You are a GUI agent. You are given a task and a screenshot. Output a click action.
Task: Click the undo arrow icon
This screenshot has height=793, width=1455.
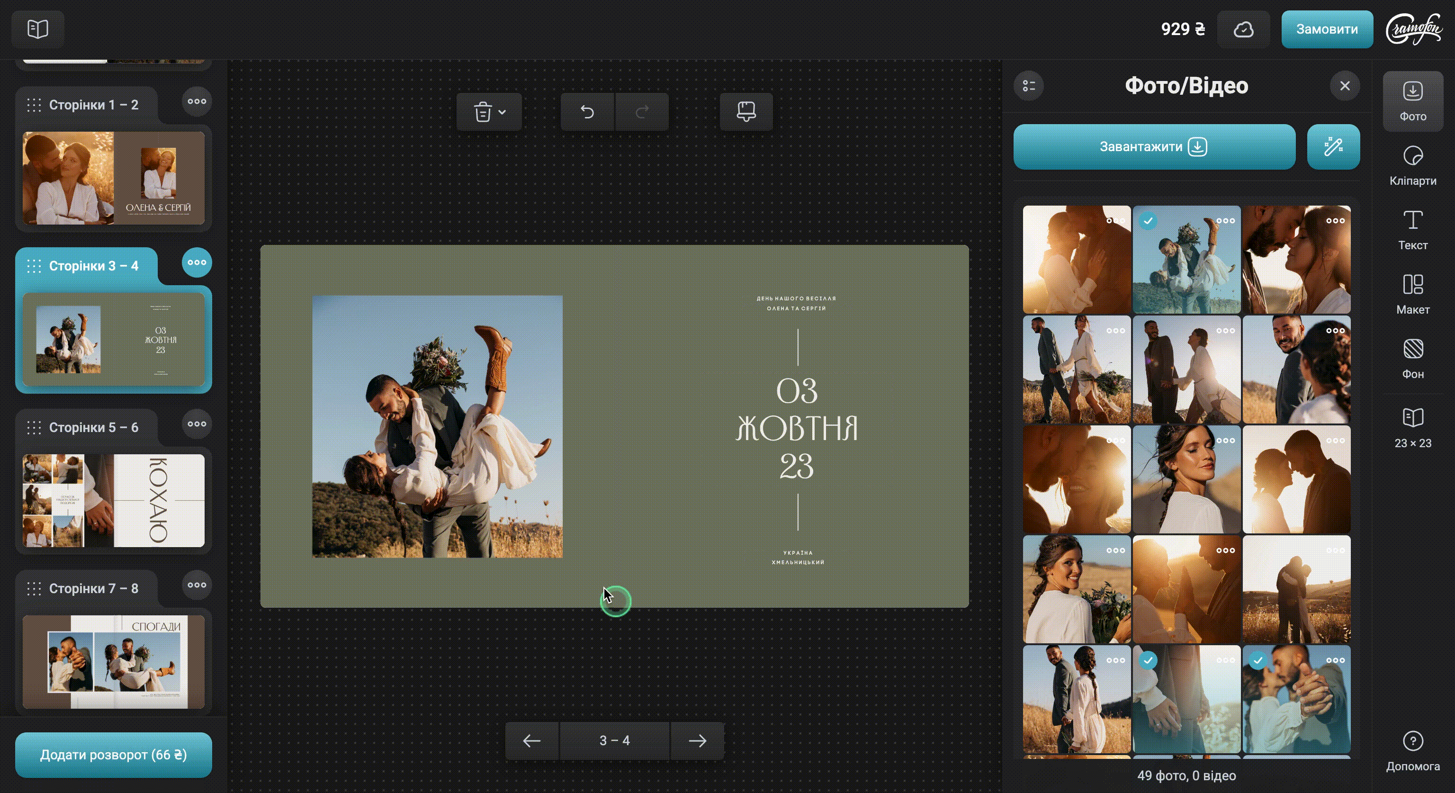pos(587,112)
